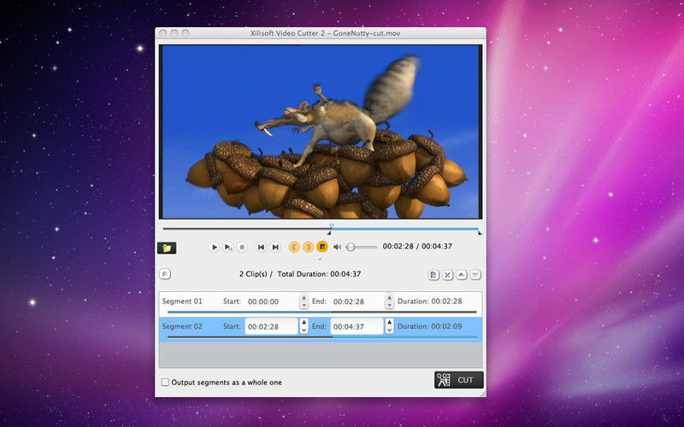Click the Segment 02 End time field 00:04:37

coord(357,326)
